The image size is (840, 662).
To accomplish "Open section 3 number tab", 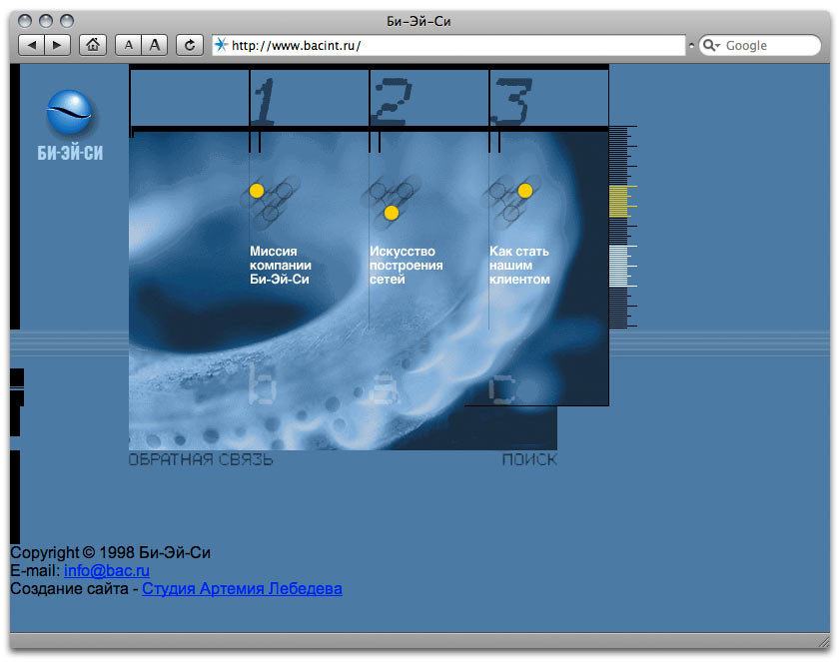I will click(510, 100).
